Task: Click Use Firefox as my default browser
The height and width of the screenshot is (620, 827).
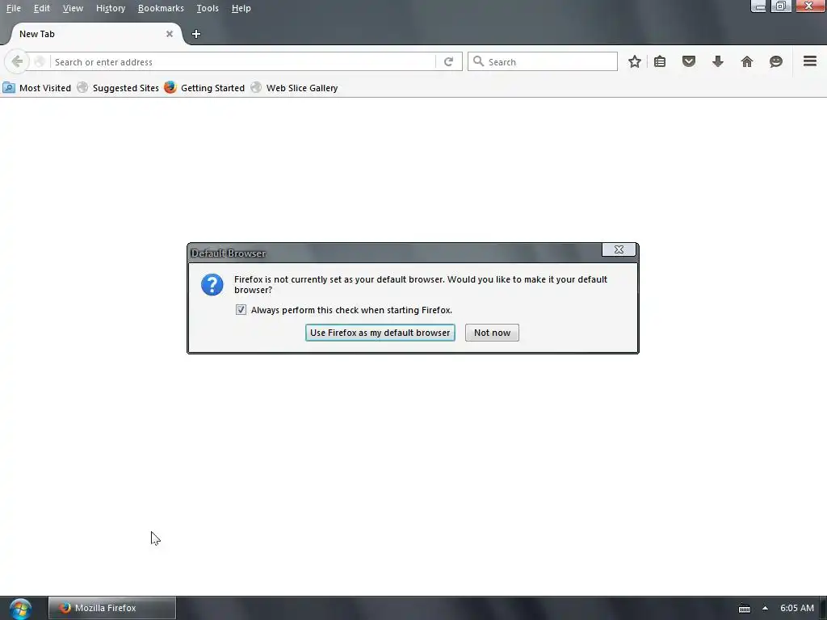Action: [x=380, y=333]
